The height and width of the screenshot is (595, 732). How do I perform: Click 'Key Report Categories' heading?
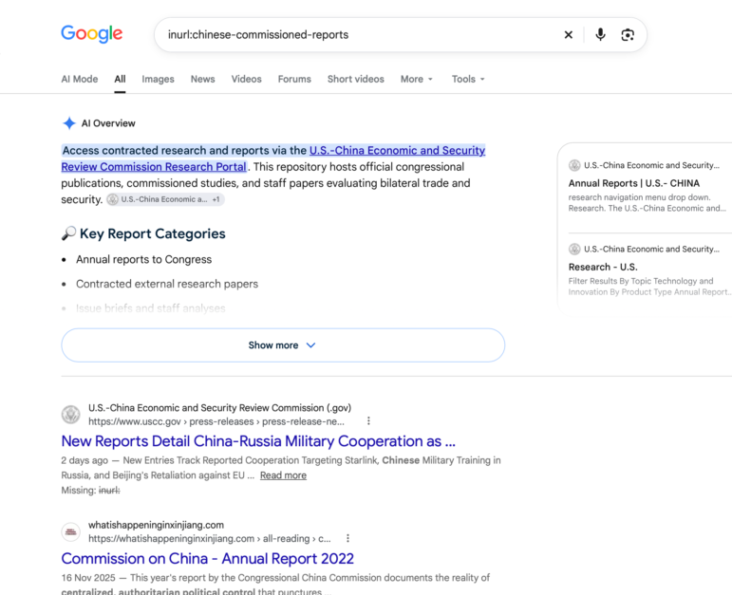152,233
